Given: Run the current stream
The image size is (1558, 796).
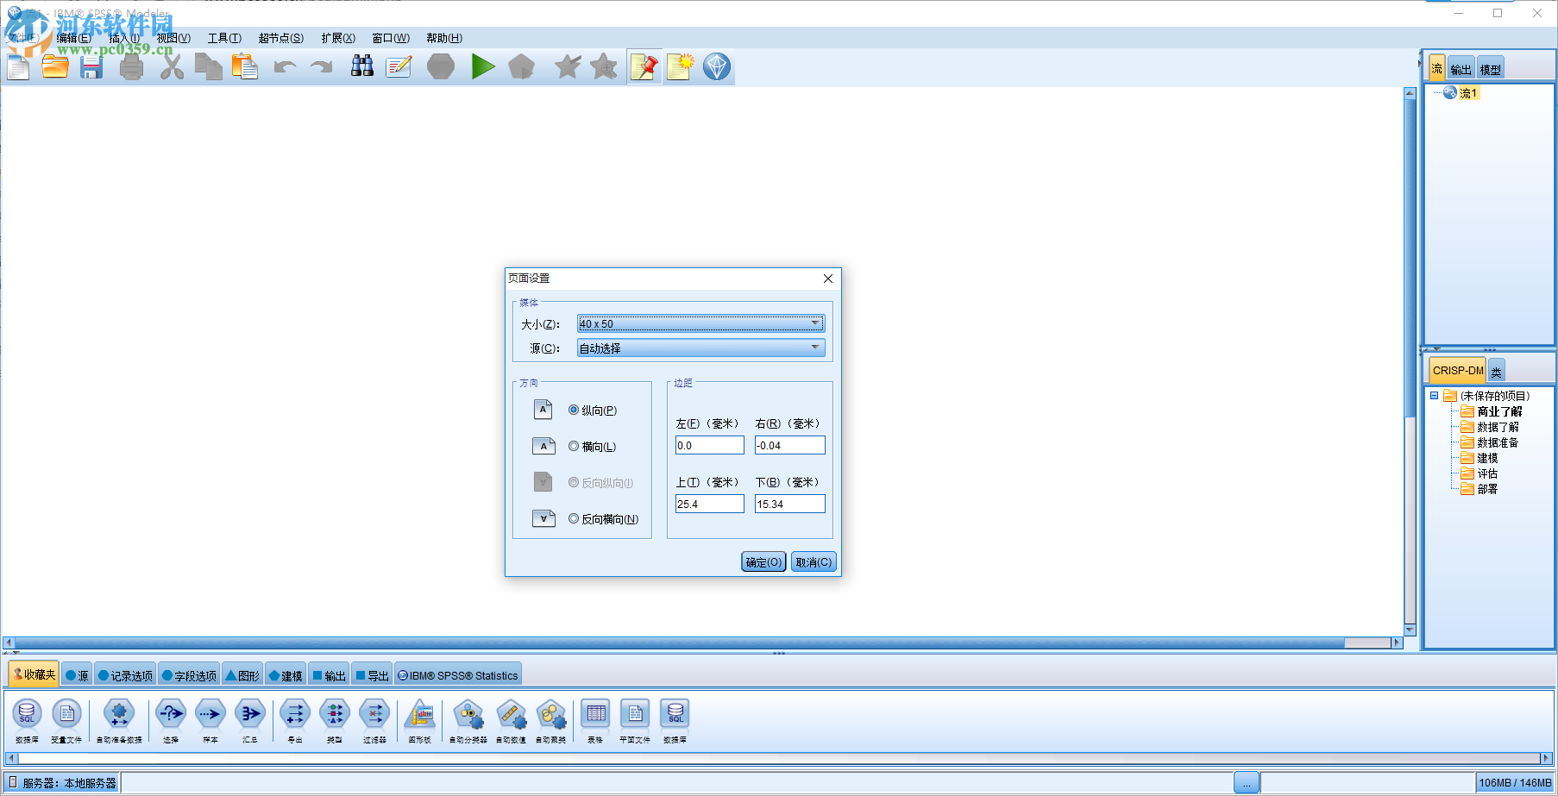Looking at the screenshot, I should click(483, 66).
